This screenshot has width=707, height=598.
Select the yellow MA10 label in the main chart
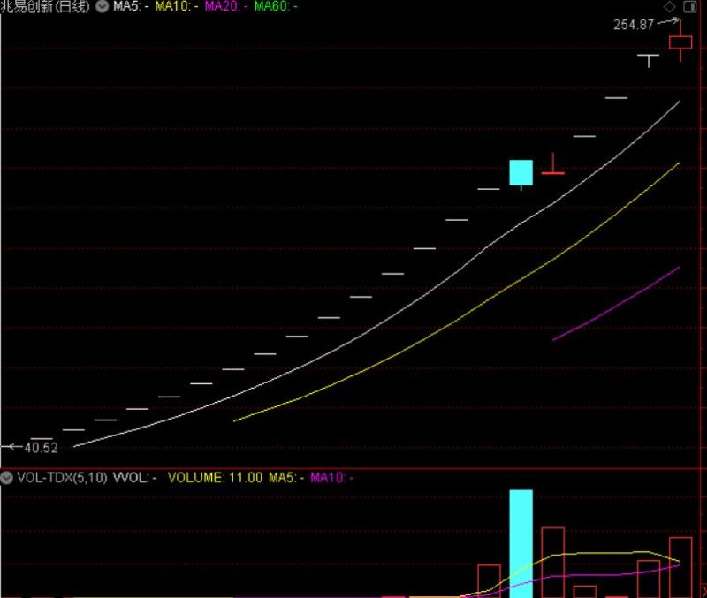(176, 6)
